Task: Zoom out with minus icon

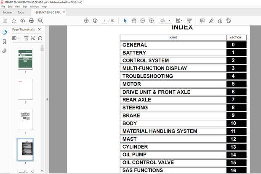Action: (143, 21)
